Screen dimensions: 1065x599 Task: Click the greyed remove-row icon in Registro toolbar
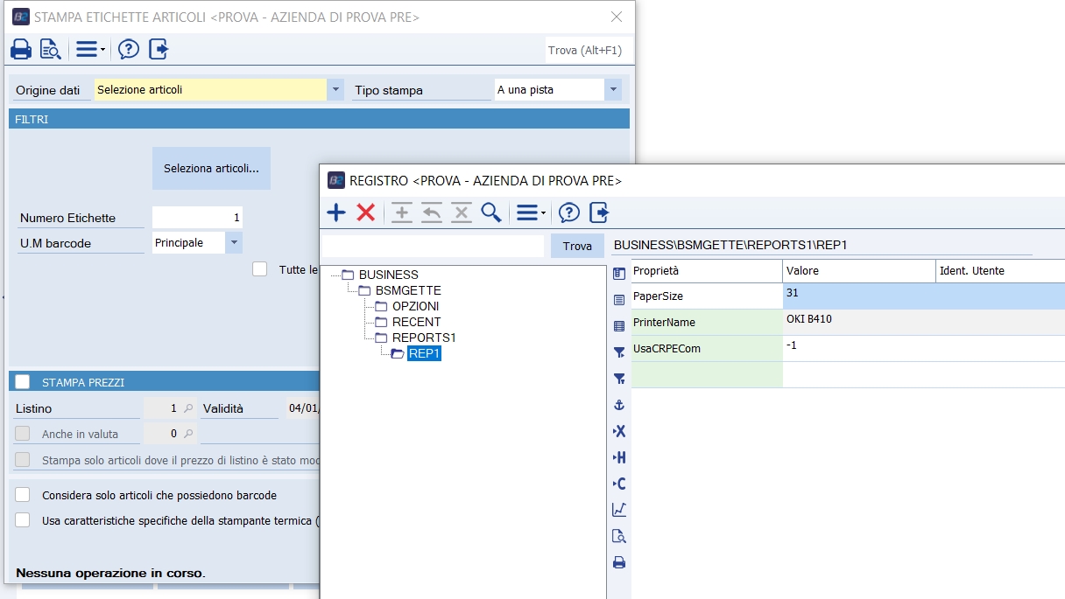pos(462,212)
